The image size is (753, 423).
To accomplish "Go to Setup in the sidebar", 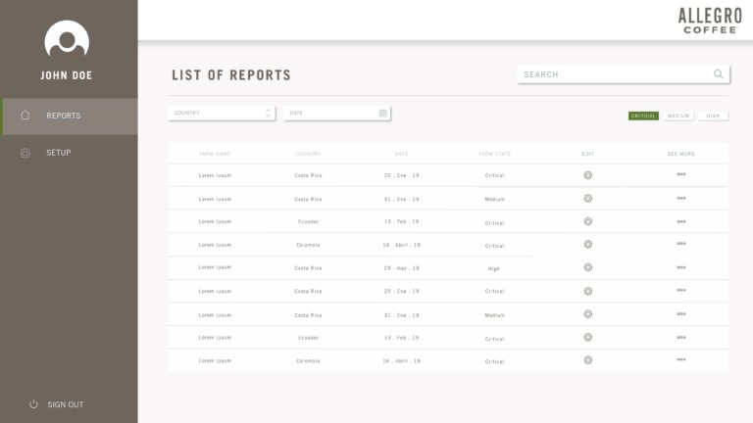I will point(59,153).
